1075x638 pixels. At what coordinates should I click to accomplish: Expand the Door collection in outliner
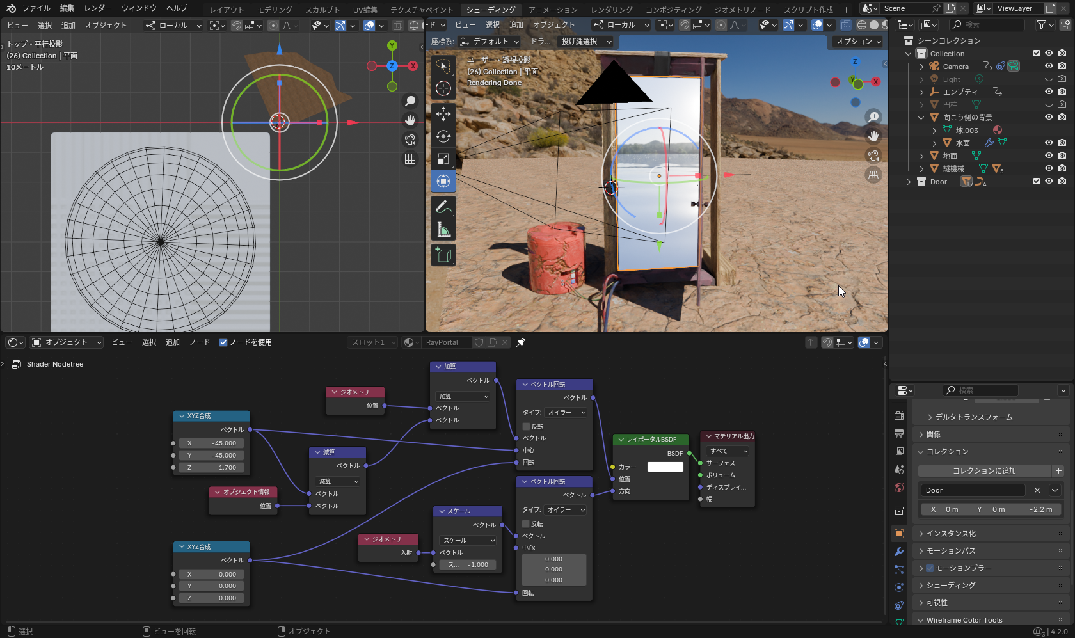coord(909,182)
